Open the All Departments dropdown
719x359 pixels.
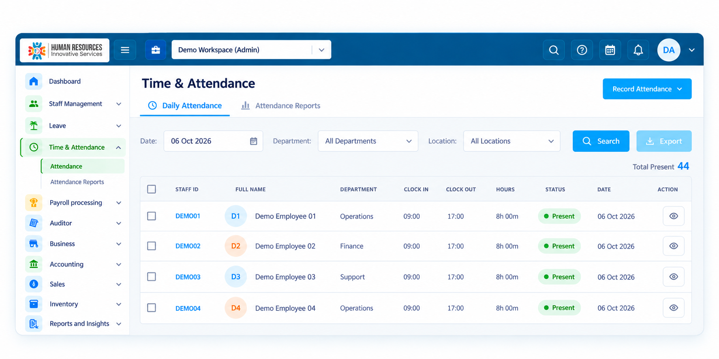coord(368,141)
